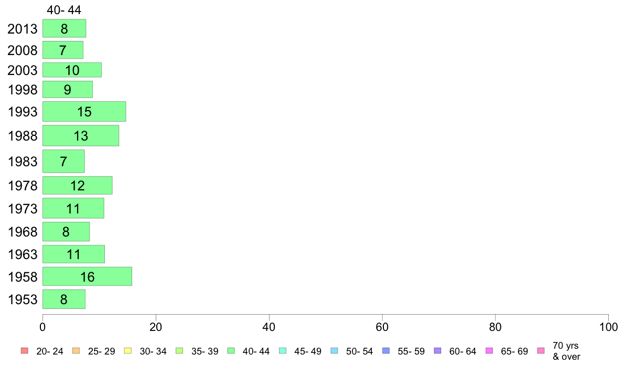
Task: Select the 60-64 purple legend swatch
Action: pyautogui.click(x=438, y=351)
